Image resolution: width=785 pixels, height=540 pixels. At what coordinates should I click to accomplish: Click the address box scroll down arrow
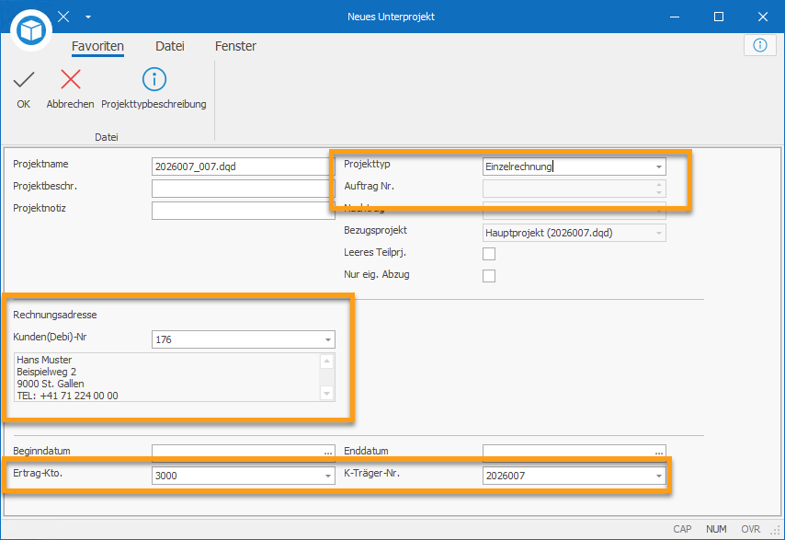tap(326, 394)
